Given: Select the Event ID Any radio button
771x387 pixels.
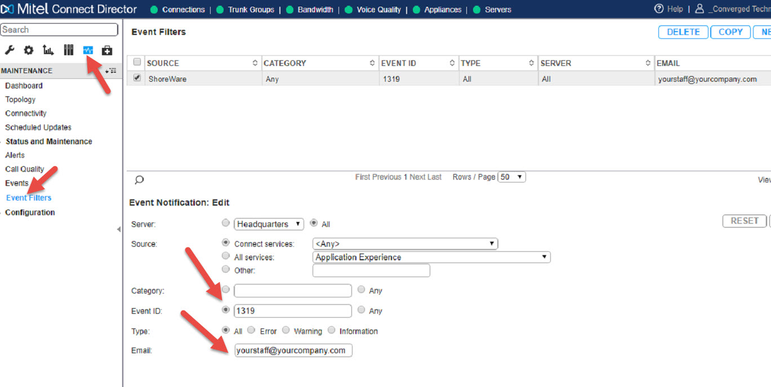Looking at the screenshot, I should click(x=361, y=310).
